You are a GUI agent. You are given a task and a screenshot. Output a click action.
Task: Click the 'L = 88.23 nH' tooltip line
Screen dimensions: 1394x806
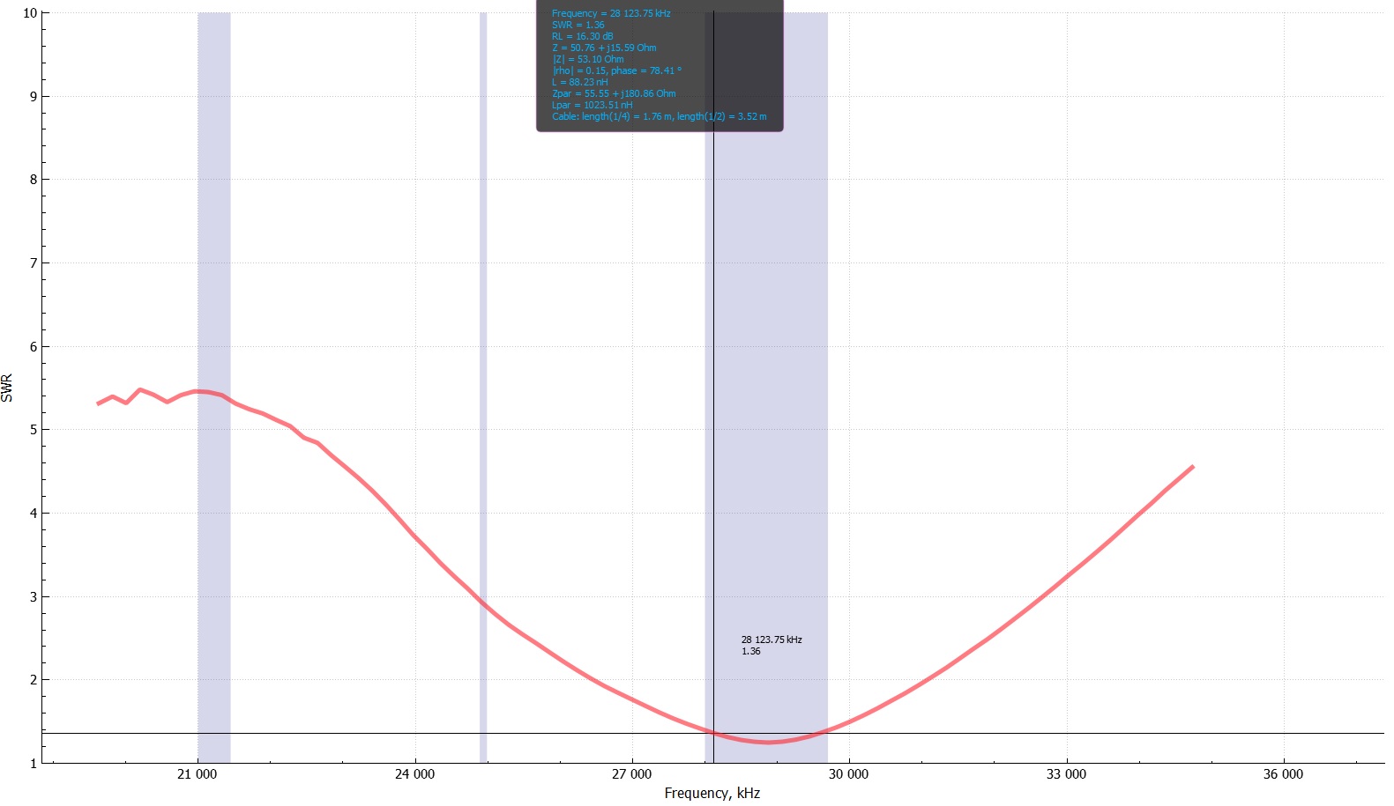pyautogui.click(x=580, y=82)
